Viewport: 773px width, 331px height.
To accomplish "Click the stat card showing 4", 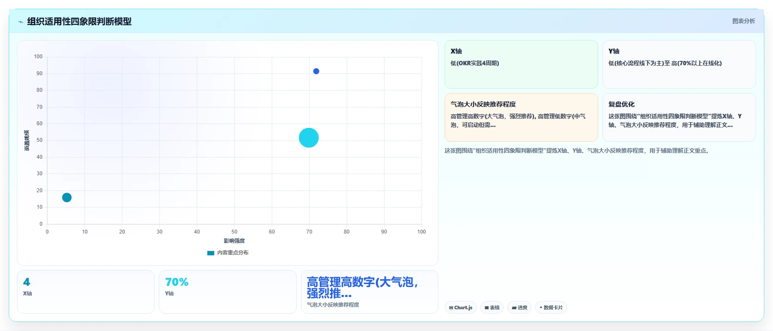I will [86, 292].
